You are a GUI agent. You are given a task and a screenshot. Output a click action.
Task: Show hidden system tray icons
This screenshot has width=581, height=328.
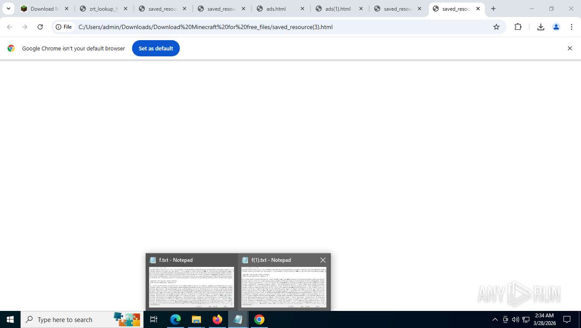pyautogui.click(x=495, y=319)
